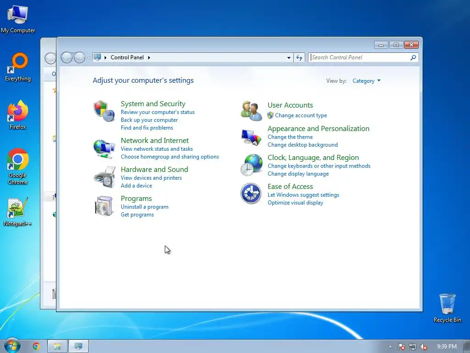Click the Network and Internet globe icon
Screen dimensions: 470x353
coord(104,149)
